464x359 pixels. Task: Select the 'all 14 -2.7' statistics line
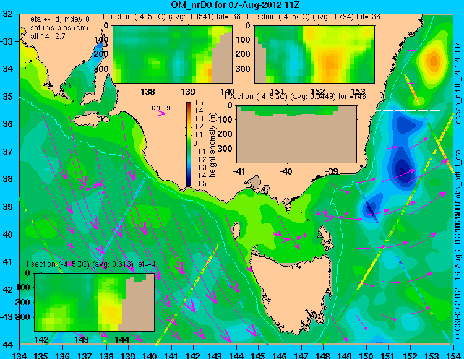tap(48, 36)
